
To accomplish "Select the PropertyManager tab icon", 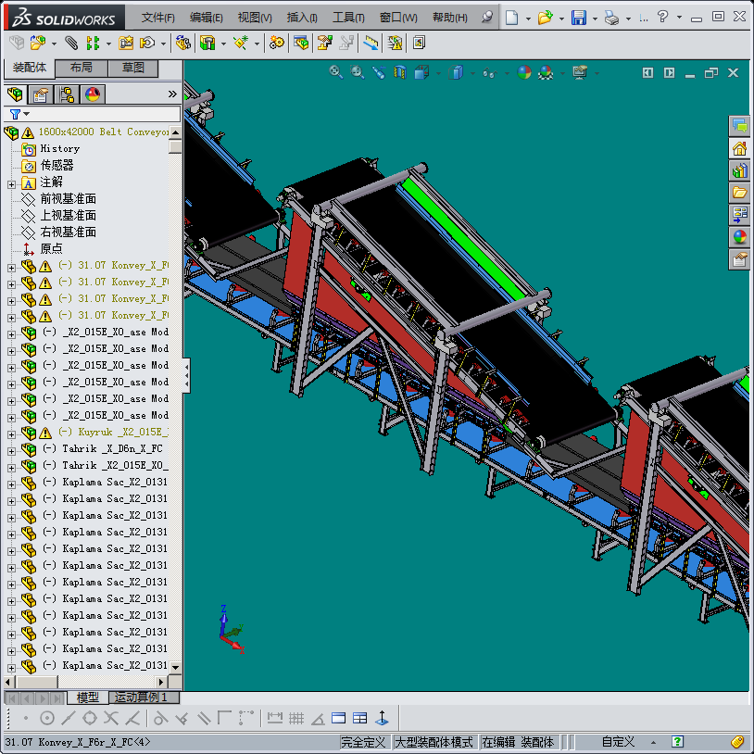I will point(41,94).
